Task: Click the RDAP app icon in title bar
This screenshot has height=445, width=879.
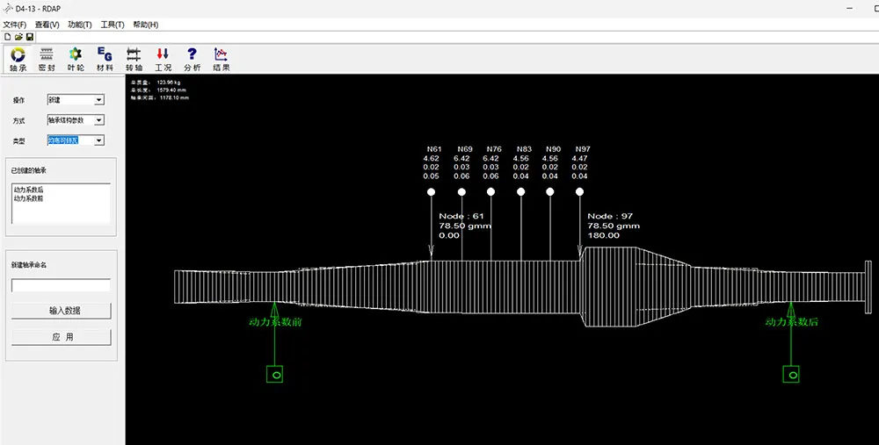Action: point(8,9)
